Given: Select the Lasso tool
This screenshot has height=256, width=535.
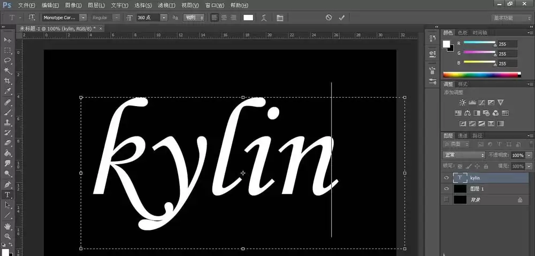Looking at the screenshot, I should click(x=7, y=60).
